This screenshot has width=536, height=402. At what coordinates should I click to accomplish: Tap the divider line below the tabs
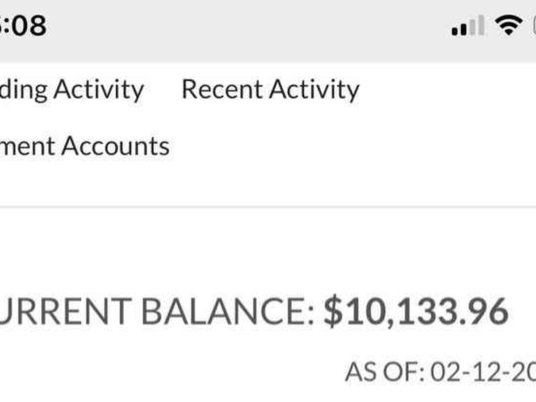tap(268, 207)
